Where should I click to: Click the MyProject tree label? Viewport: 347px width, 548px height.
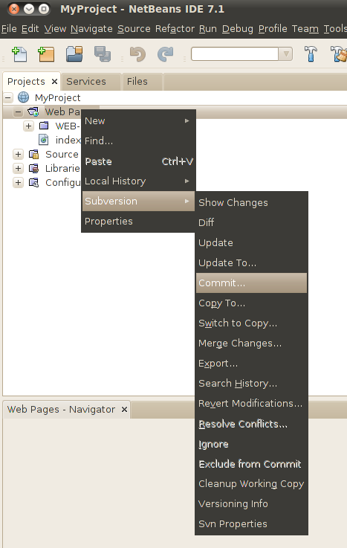click(58, 97)
